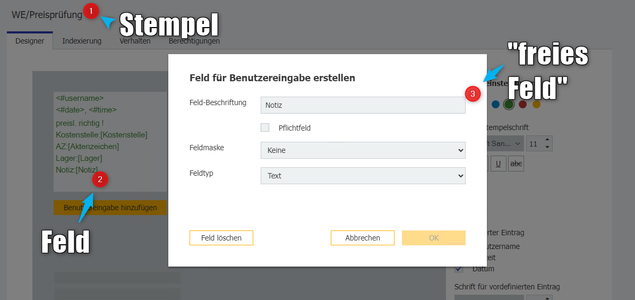Decrease the stamp font size stepper
The height and width of the screenshot is (300, 635).
click(x=548, y=147)
